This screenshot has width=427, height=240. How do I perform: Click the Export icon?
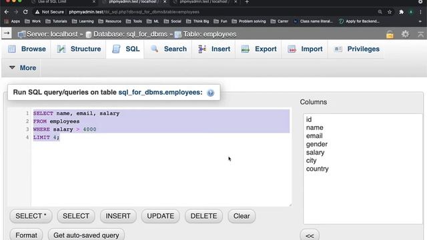(246, 49)
